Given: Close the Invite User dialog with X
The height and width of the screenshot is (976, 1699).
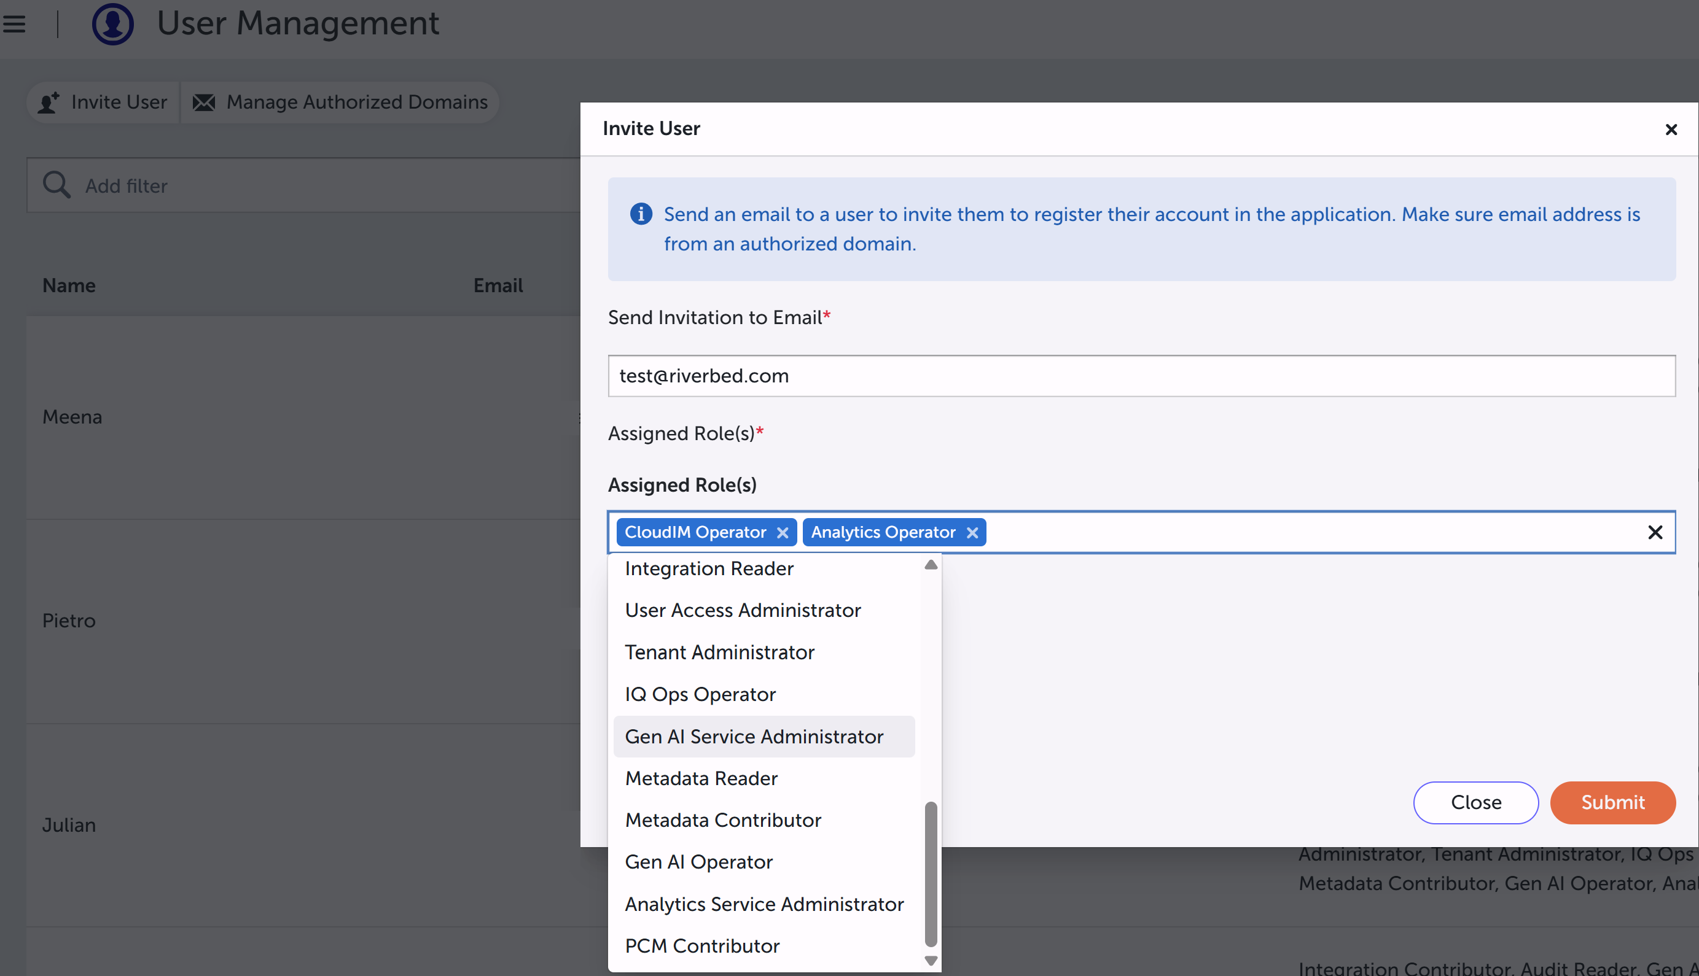Looking at the screenshot, I should tap(1671, 130).
